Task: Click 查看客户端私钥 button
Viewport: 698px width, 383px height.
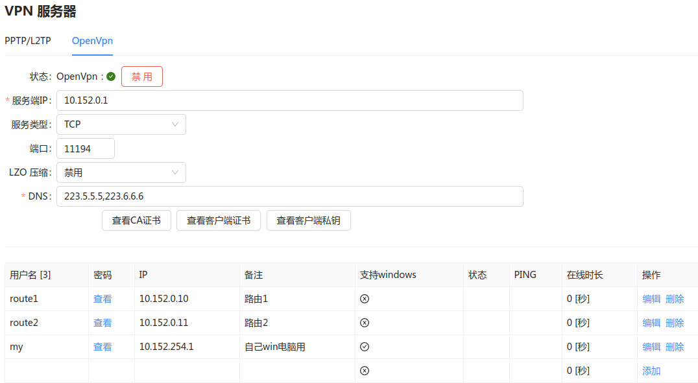Action: (308, 220)
